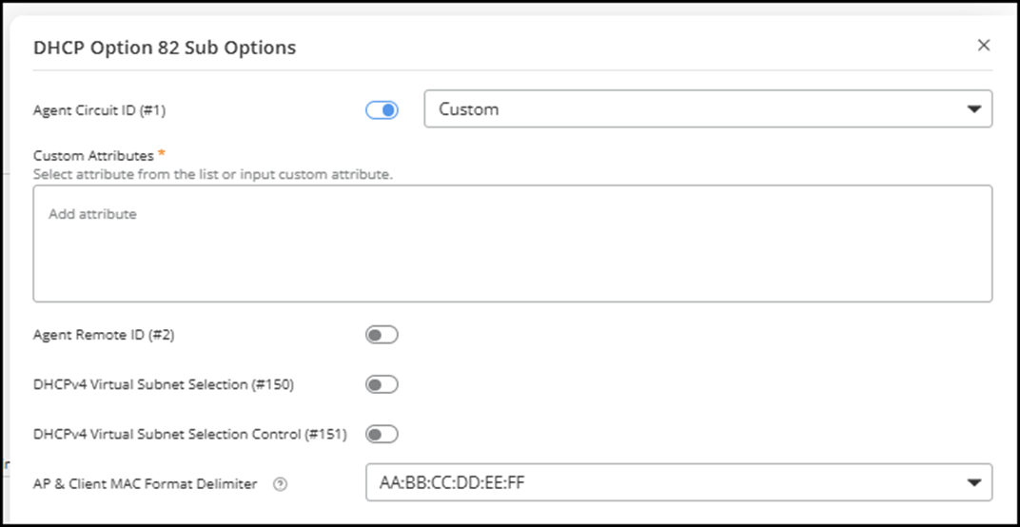Click the help icon beside MAC Format Delimiter

280,484
